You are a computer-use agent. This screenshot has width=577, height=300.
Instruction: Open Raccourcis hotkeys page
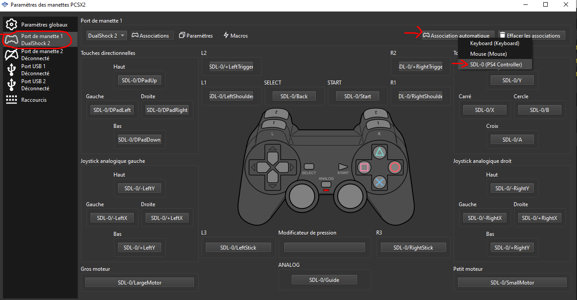click(x=40, y=100)
